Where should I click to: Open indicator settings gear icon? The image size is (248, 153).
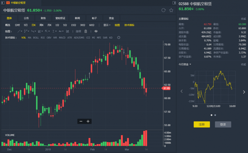[118, 38]
